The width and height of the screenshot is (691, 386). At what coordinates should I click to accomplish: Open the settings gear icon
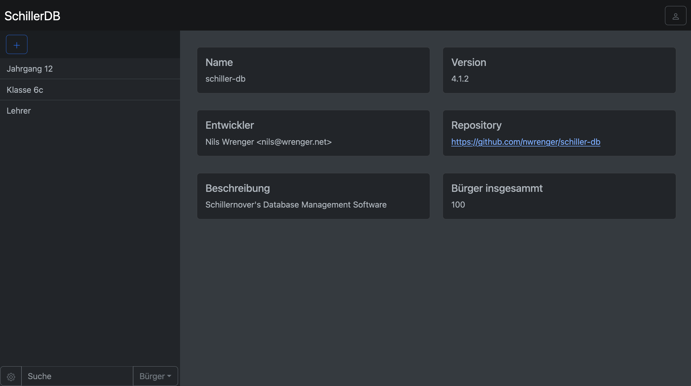[x=11, y=376]
